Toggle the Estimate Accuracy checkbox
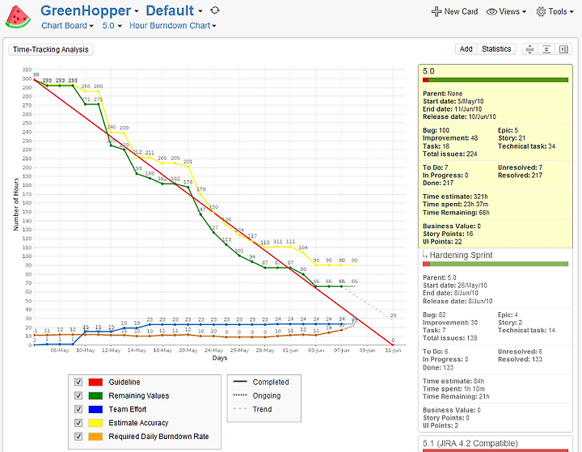Image resolution: width=582 pixels, height=452 pixels. tap(78, 423)
